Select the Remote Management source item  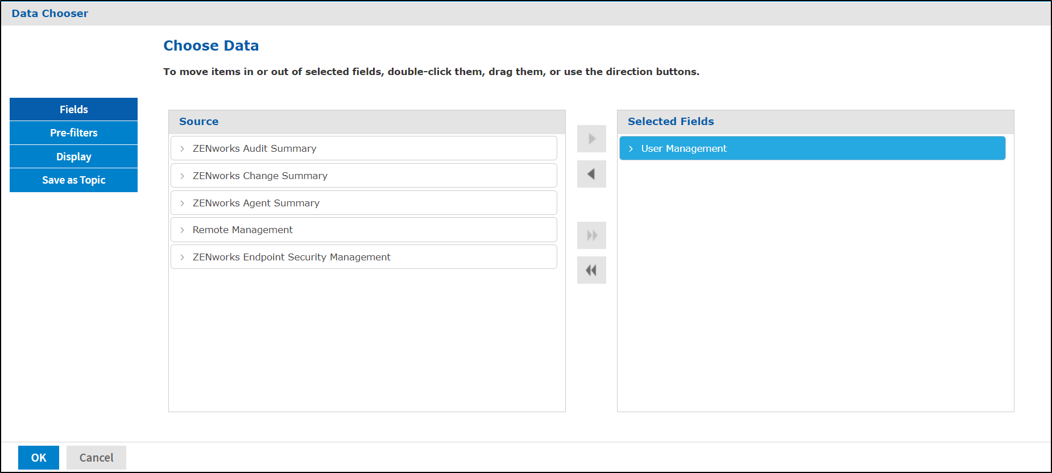(243, 230)
